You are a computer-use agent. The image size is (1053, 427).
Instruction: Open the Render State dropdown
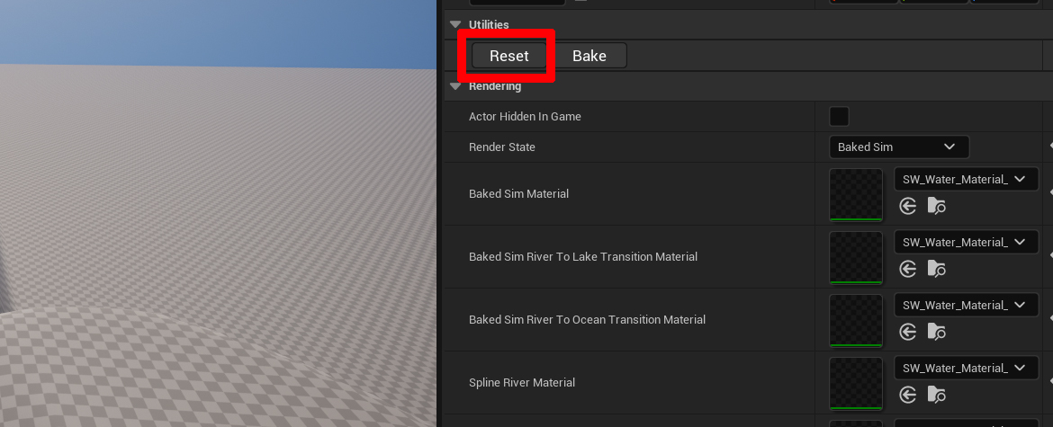[898, 147]
